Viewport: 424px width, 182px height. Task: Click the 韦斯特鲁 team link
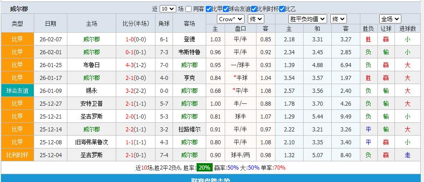[189, 52]
